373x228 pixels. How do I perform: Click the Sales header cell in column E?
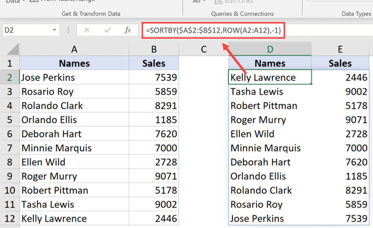tap(340, 63)
